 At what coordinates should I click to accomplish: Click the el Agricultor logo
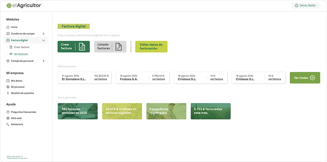pyautogui.click(x=24, y=5)
